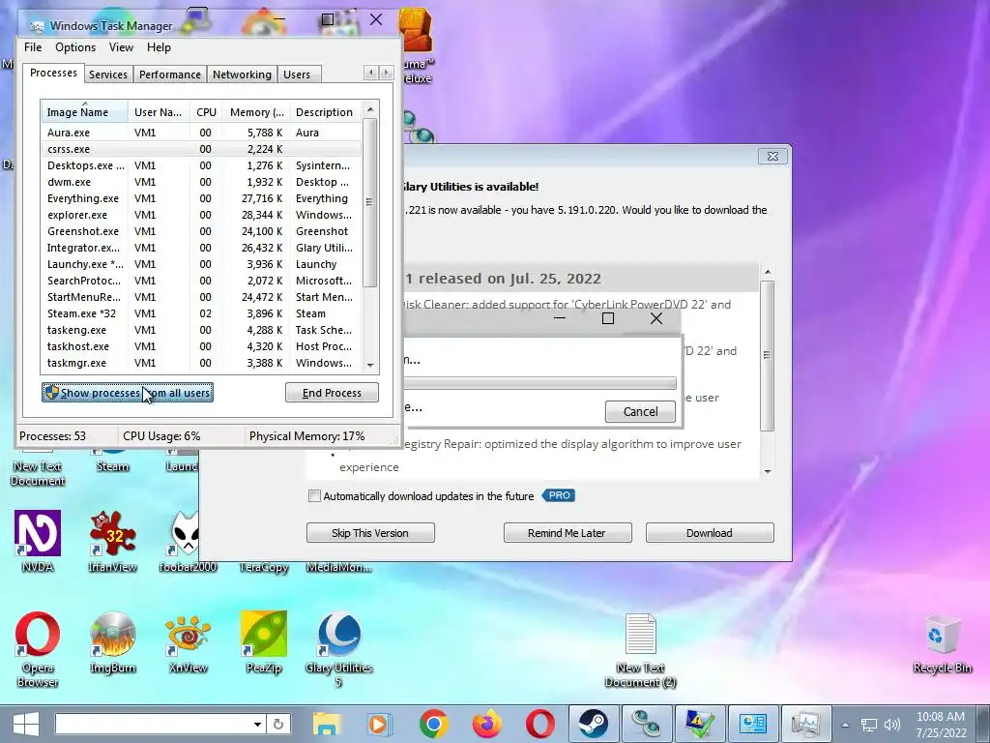Switch to the warning checkmark taskbar app
The width and height of the screenshot is (990, 743).
[x=700, y=724]
